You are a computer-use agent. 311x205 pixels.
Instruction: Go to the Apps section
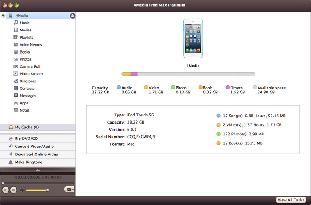coord(24,103)
